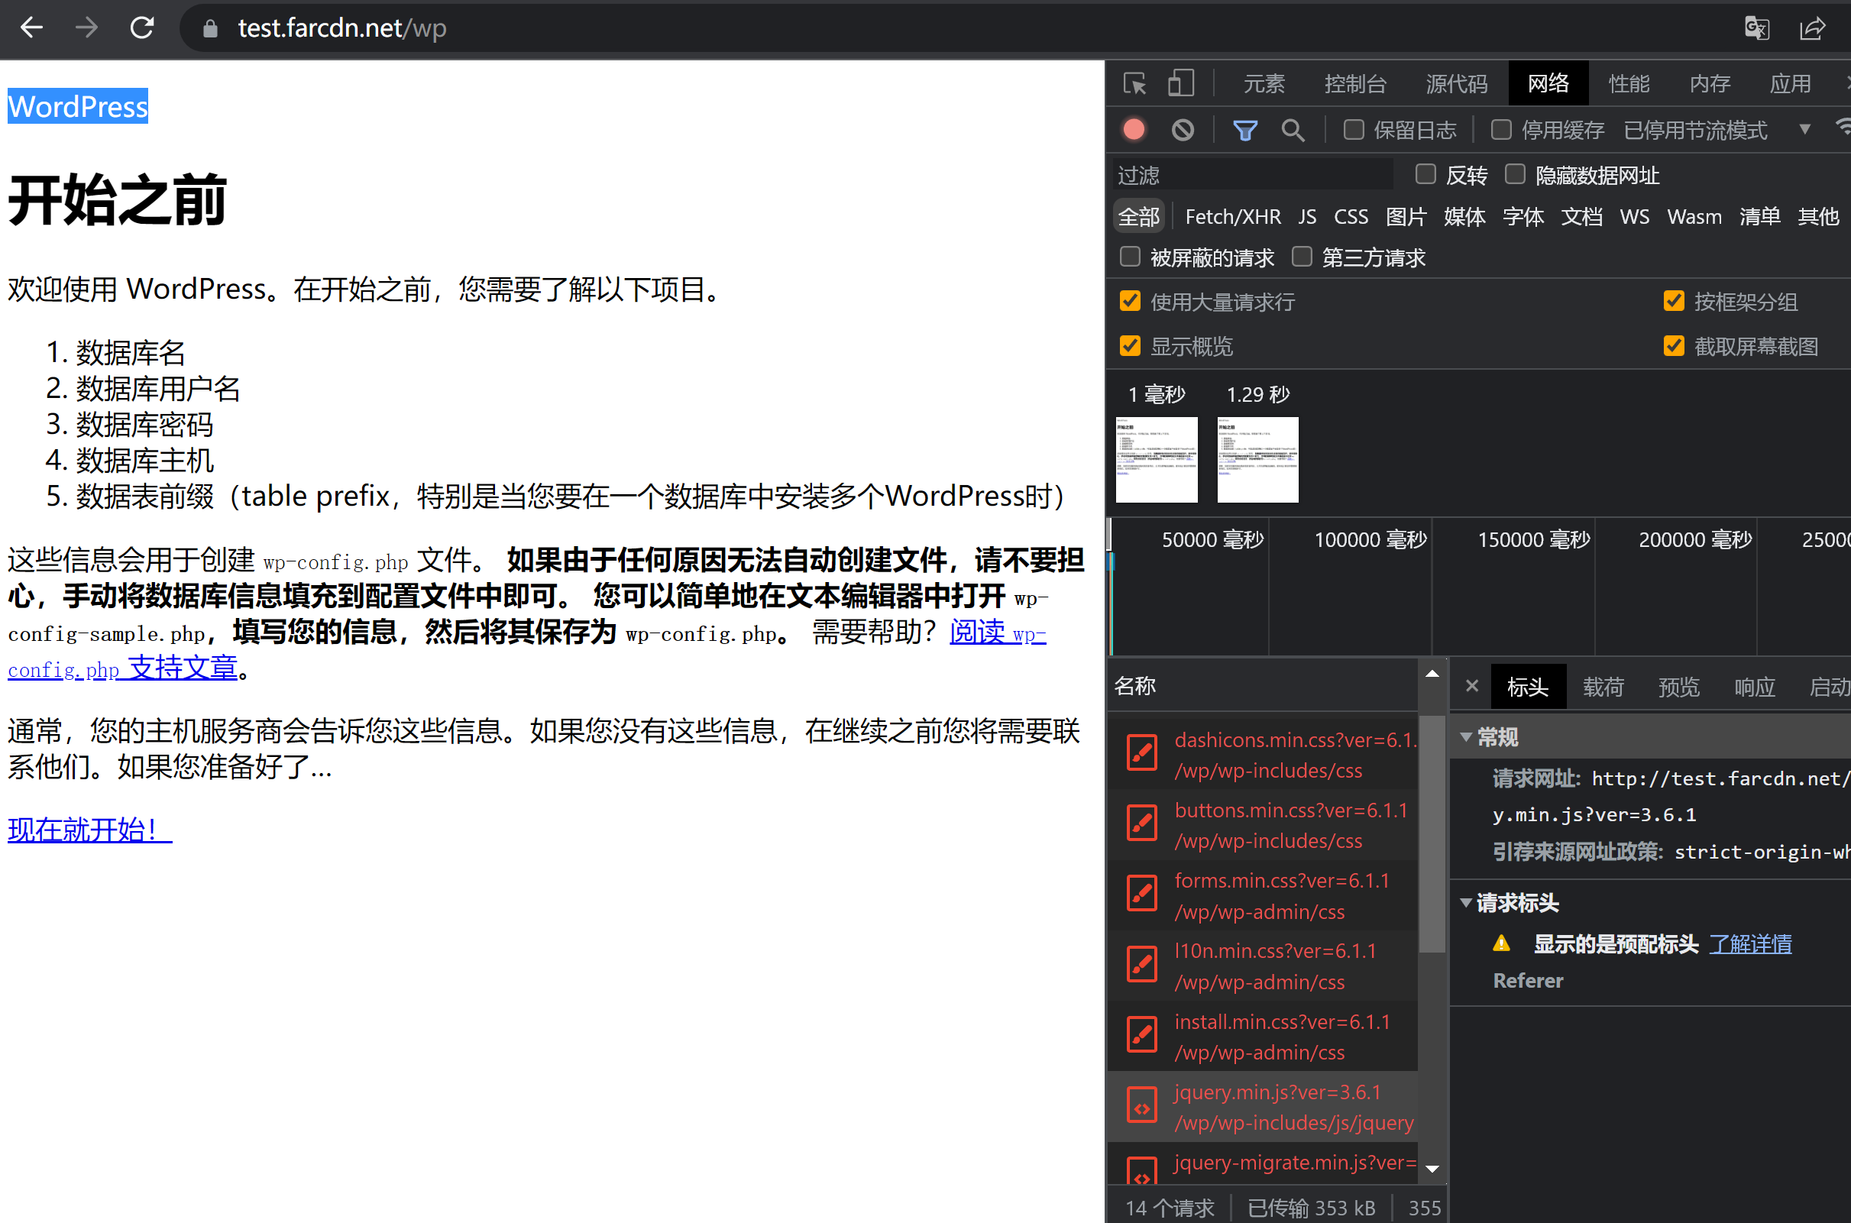
Task: Open network search magnifier
Action: [x=1293, y=129]
